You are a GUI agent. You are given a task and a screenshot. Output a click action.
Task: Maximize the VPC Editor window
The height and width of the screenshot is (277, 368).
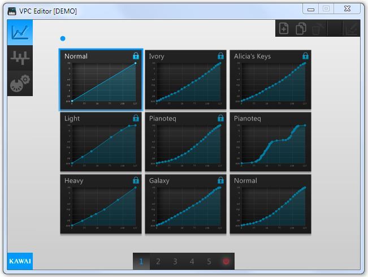coord(326,9)
